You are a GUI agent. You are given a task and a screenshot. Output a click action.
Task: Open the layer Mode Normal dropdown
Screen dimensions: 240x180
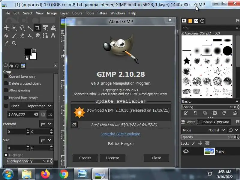204,130
